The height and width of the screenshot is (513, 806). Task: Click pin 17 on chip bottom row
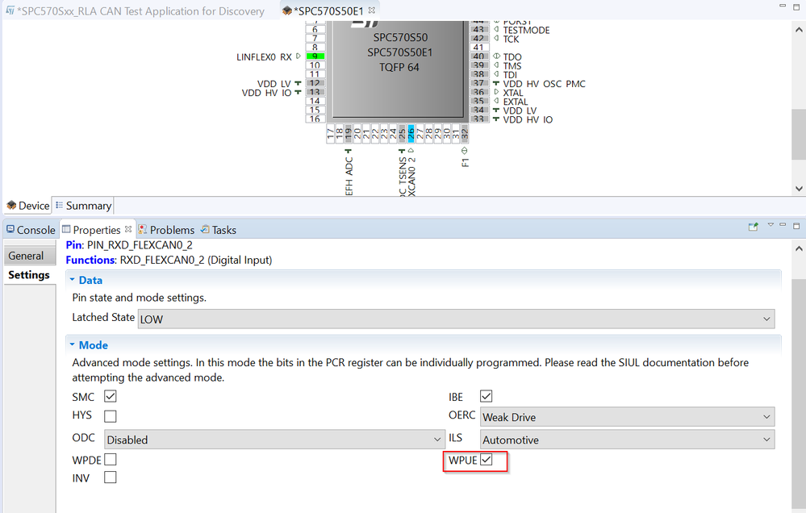[331, 134]
